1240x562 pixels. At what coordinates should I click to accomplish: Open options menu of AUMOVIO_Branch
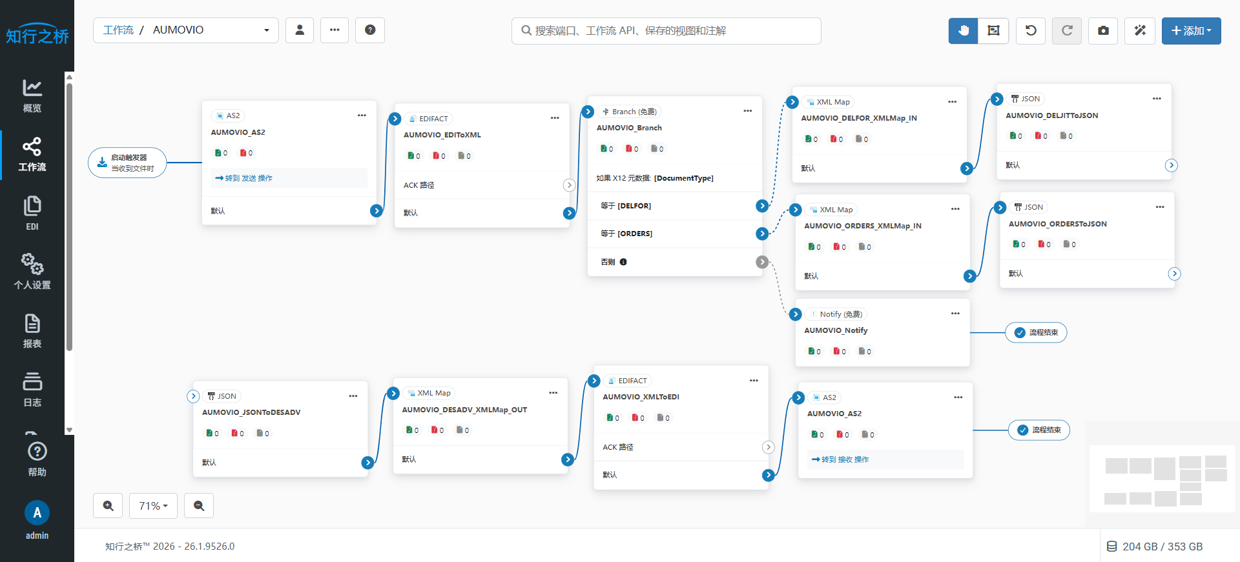748,111
